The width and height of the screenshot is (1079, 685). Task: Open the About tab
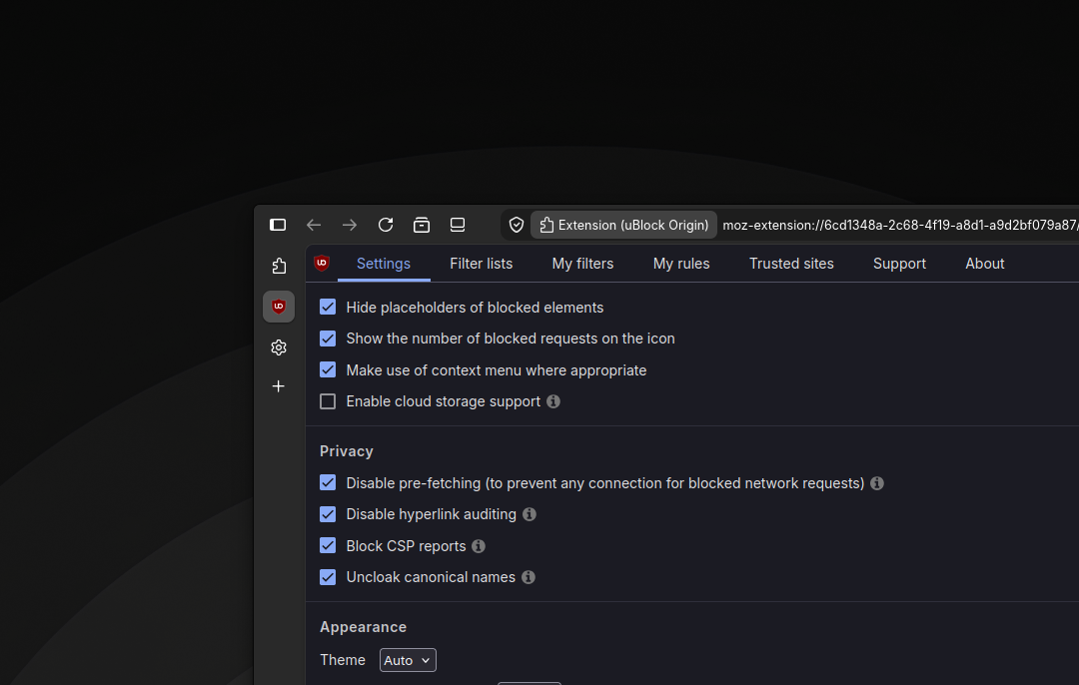click(985, 264)
